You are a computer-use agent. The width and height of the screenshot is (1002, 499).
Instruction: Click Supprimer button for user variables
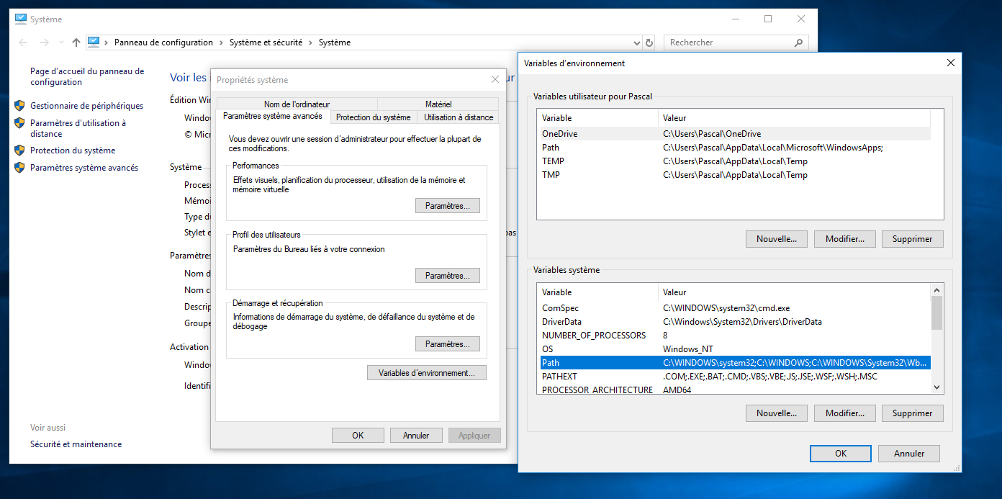[x=912, y=239]
